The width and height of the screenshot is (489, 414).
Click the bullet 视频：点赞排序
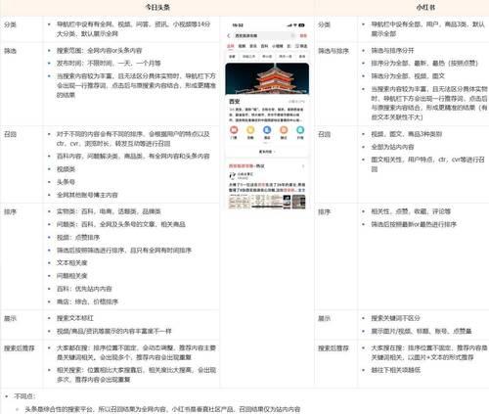[x=78, y=237]
